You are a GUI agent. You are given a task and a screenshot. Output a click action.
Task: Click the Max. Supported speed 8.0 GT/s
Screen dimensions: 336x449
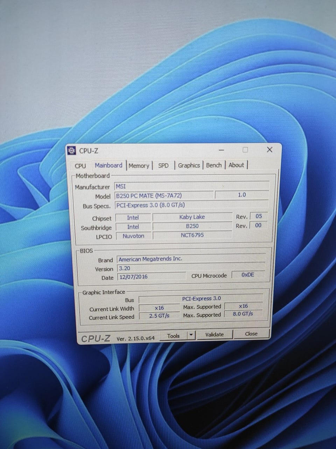click(x=243, y=314)
